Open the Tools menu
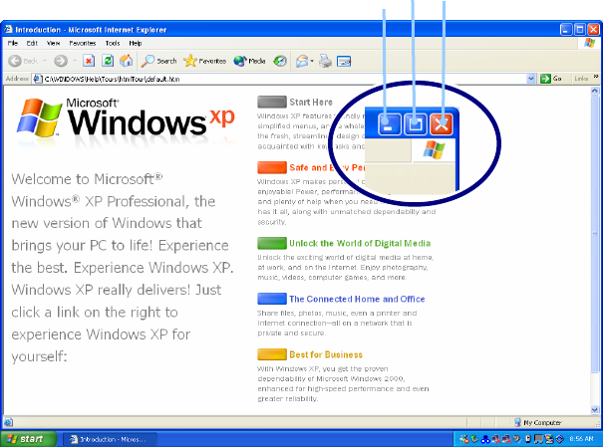Viewport: 603px width, 447px height. tap(113, 43)
